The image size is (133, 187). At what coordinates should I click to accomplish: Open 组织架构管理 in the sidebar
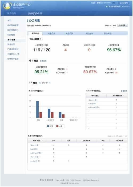coord(13,25)
